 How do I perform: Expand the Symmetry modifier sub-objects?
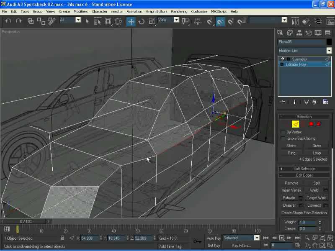click(288, 59)
